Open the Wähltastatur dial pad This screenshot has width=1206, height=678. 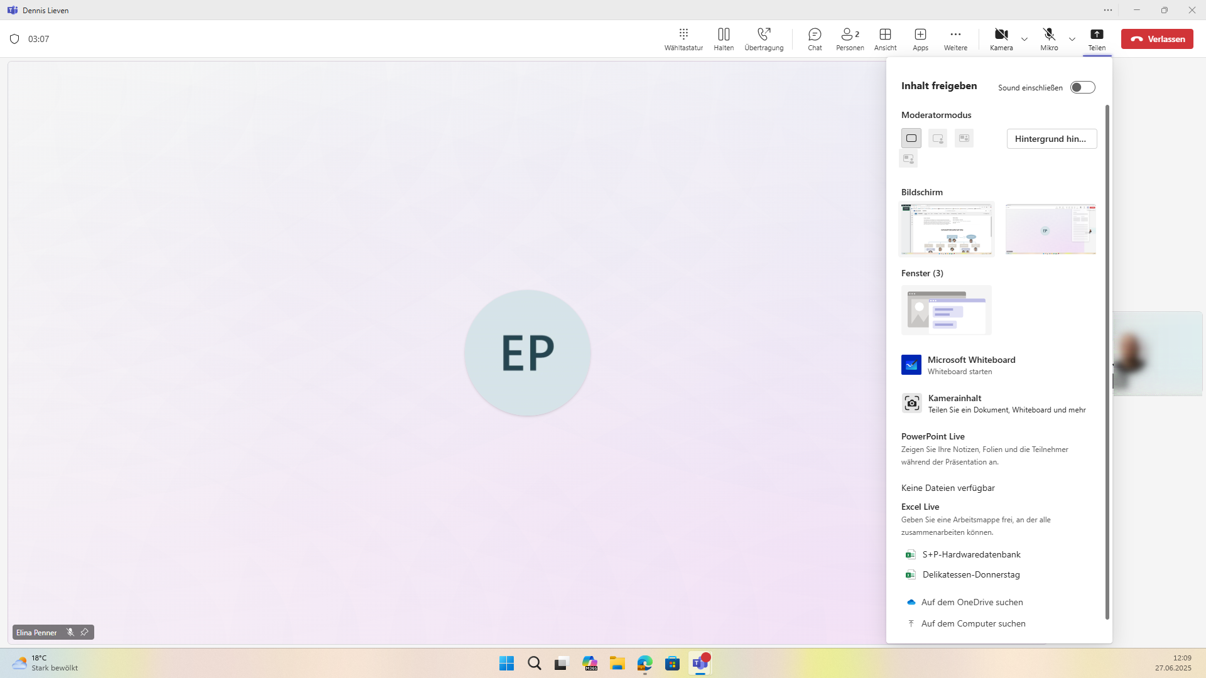tap(683, 38)
